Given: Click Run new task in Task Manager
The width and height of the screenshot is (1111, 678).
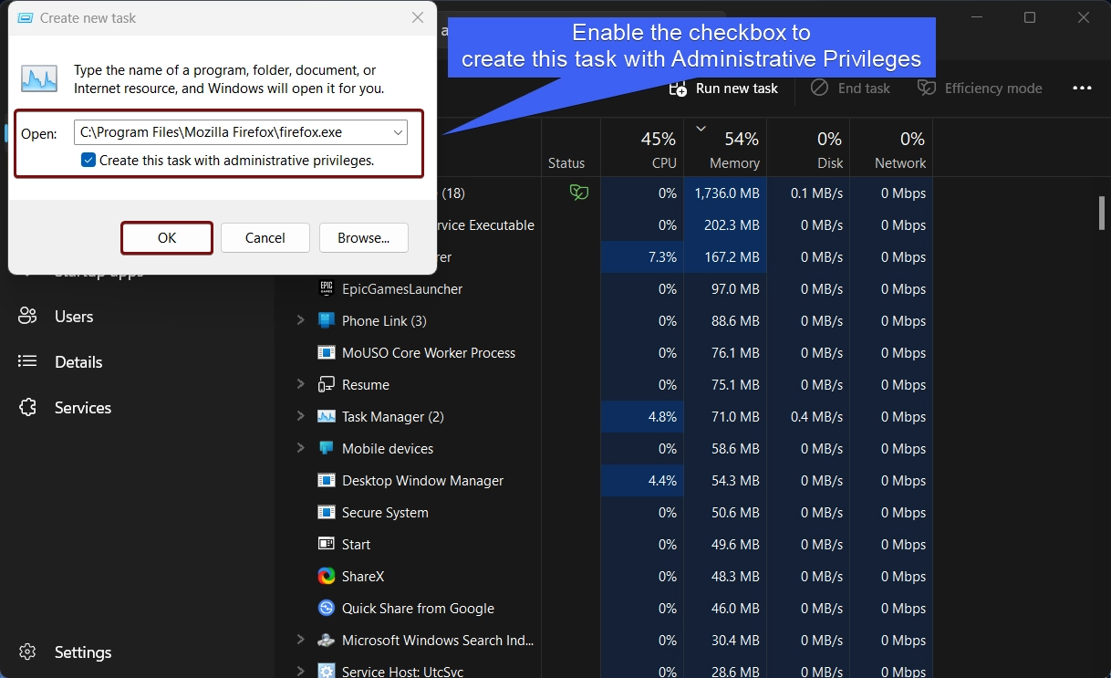Looking at the screenshot, I should tap(723, 89).
